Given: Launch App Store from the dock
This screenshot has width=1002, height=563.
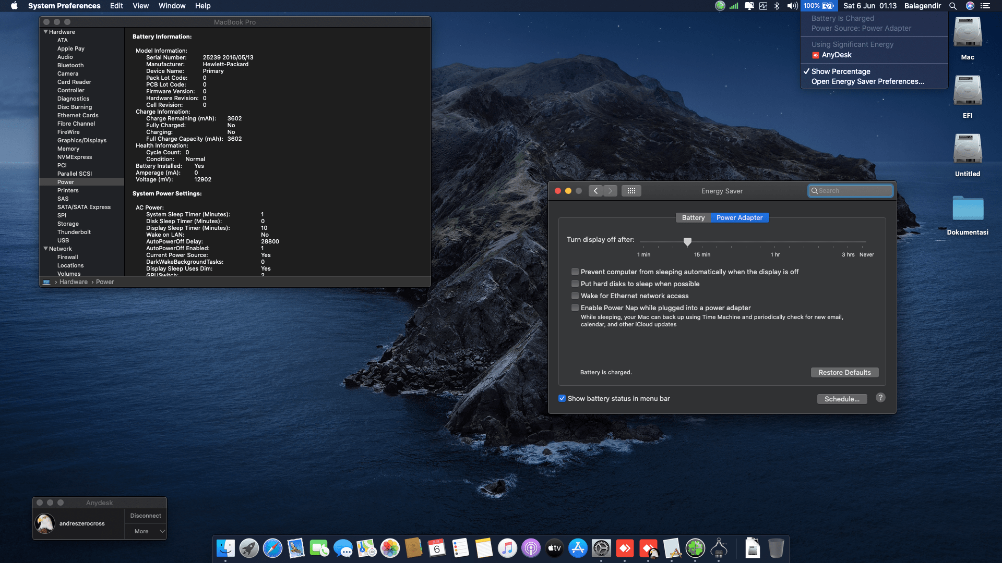Looking at the screenshot, I should pos(578,548).
